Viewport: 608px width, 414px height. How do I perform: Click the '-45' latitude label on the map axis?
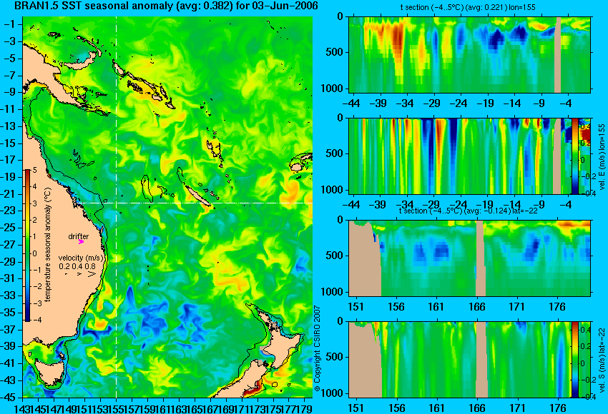tap(11, 397)
